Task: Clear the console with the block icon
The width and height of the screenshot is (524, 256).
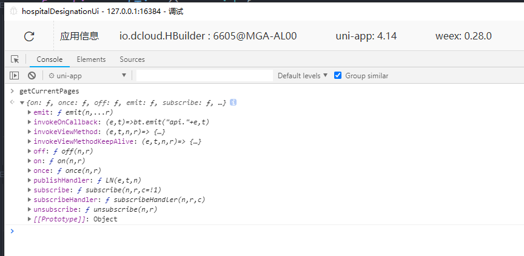Action: (x=32, y=76)
